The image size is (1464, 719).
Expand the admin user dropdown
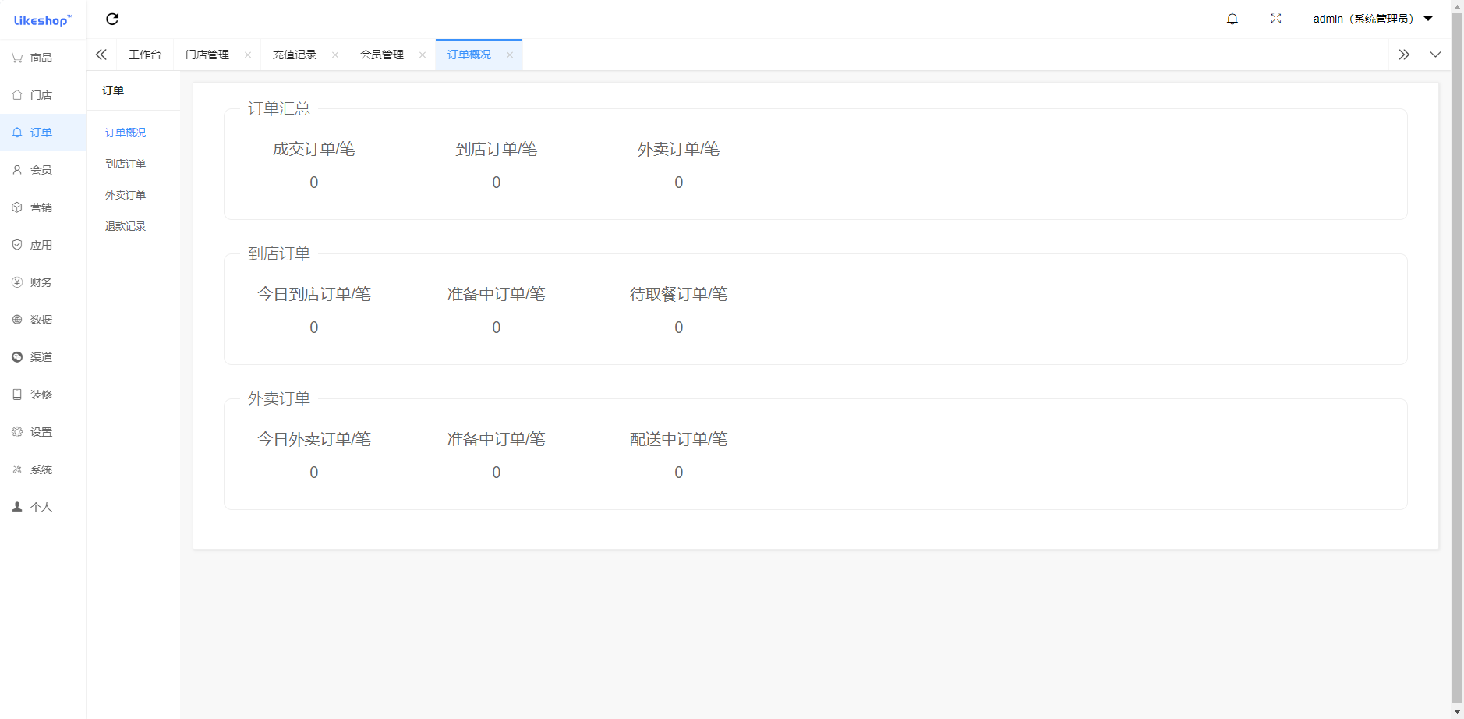(1372, 19)
